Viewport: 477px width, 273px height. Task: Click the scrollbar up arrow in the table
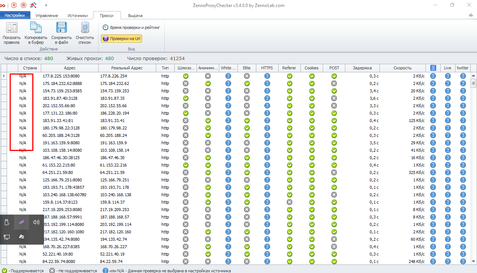point(473,75)
